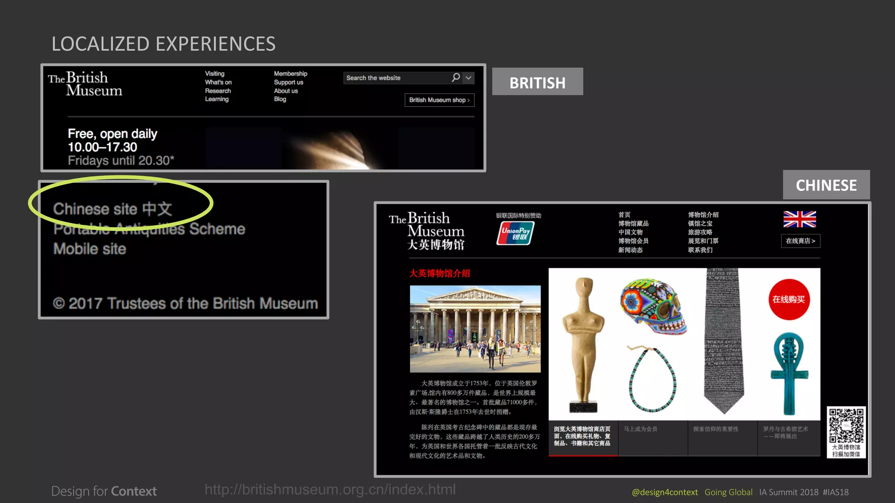Open the 展览和门票 menu item
This screenshot has height=503, width=895.
pyautogui.click(x=703, y=241)
